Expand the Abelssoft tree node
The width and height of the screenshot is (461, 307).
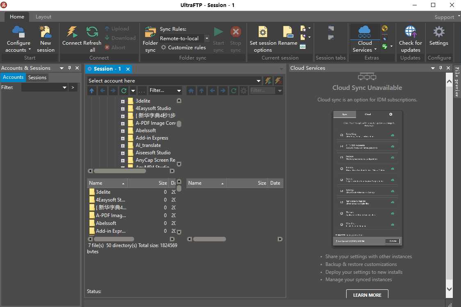[123, 131]
